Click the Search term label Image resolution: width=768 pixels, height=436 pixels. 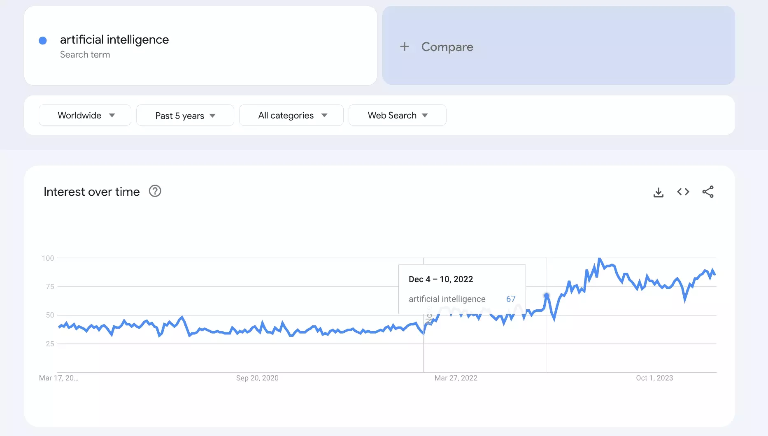pyautogui.click(x=85, y=54)
